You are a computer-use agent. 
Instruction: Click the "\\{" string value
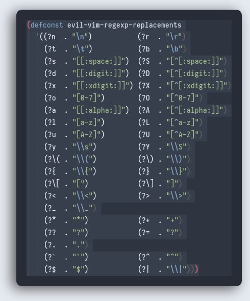pos(82,171)
